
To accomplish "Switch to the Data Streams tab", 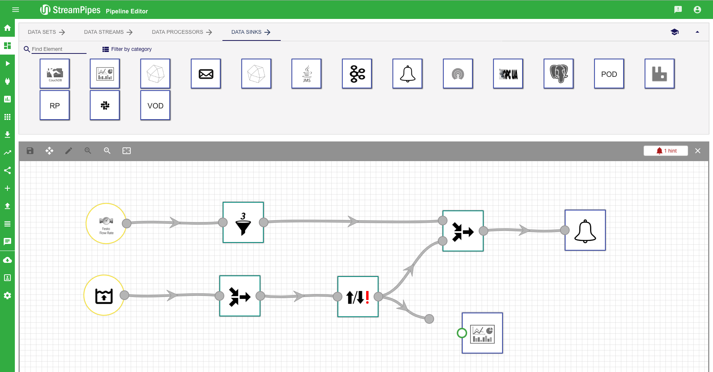I will pos(108,32).
